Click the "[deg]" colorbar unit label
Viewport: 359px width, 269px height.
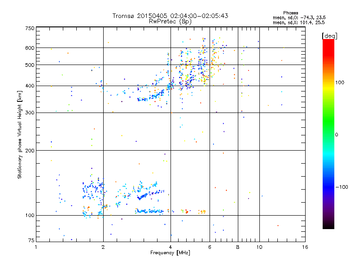pyautogui.click(x=329, y=36)
